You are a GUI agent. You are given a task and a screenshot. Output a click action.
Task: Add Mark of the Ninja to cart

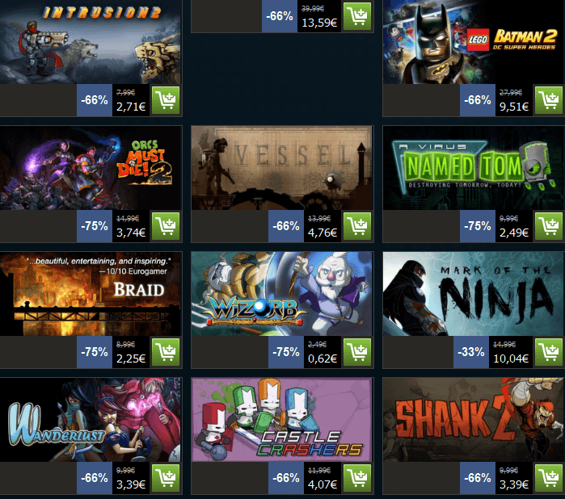[x=548, y=352]
